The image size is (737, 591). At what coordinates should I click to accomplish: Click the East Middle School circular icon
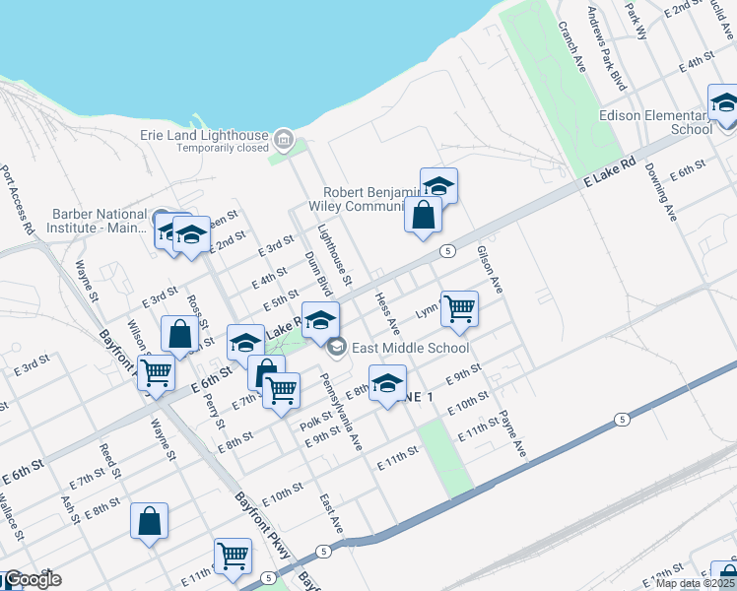click(x=337, y=347)
